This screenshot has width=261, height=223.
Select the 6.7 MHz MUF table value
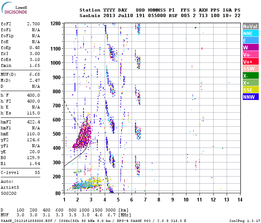coord(111,215)
